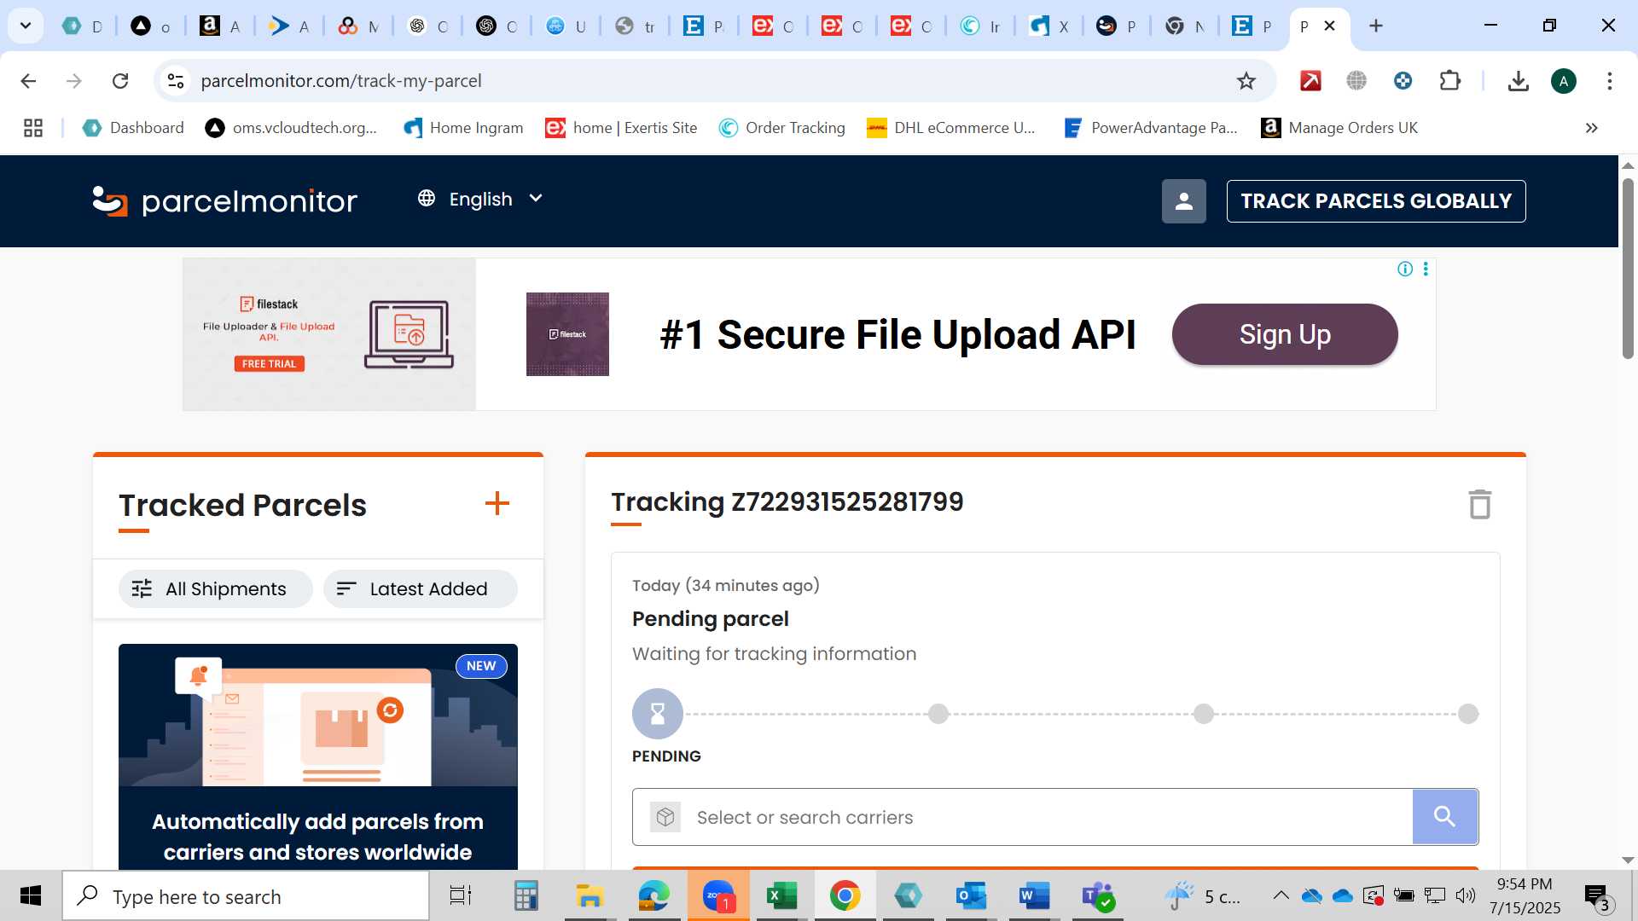Viewport: 1638px width, 921px height.
Task: Open the user account icon
Action: (x=1183, y=201)
